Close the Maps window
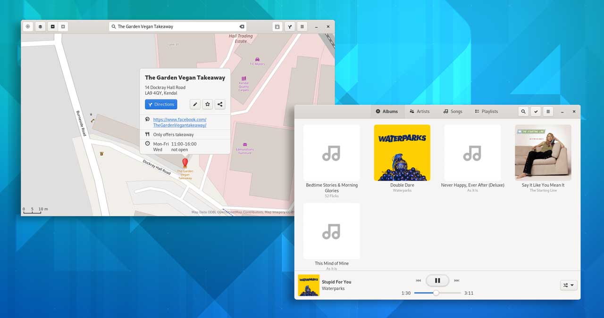The image size is (604, 318). pos(328,27)
